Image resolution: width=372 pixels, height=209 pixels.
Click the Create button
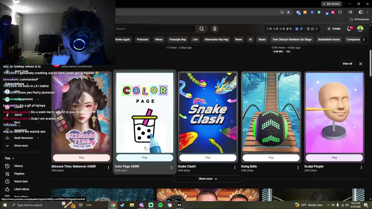[x=334, y=29]
